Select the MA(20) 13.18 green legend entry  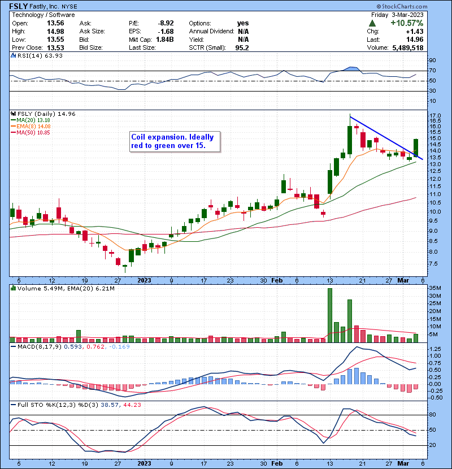pos(30,120)
